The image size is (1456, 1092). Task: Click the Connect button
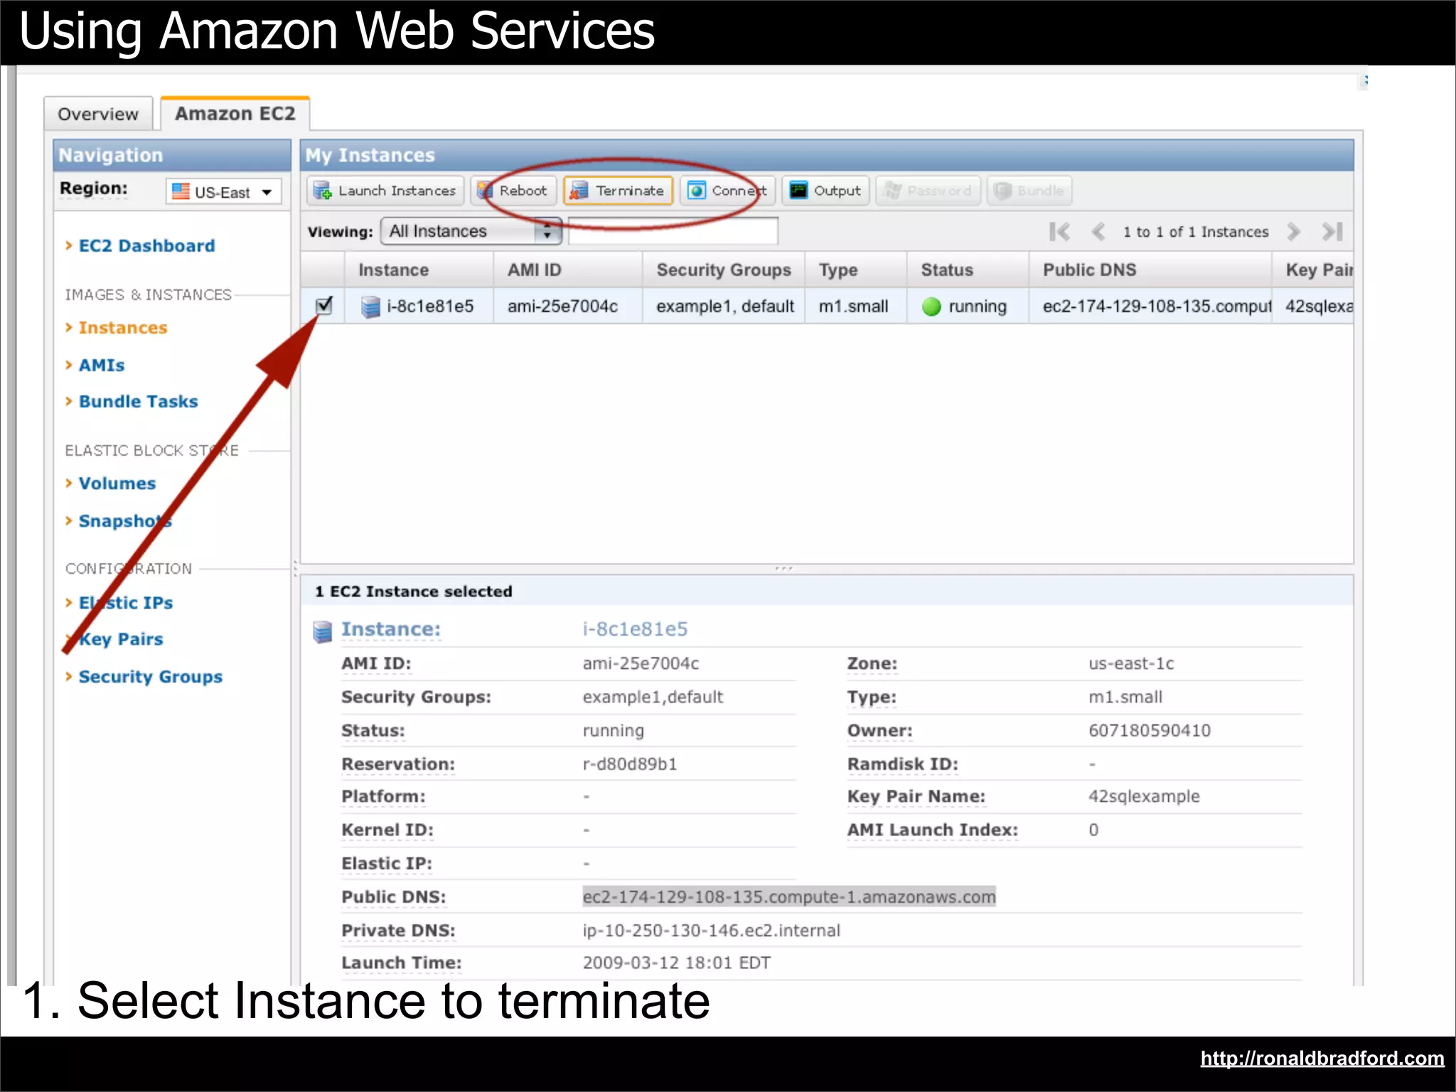(727, 191)
